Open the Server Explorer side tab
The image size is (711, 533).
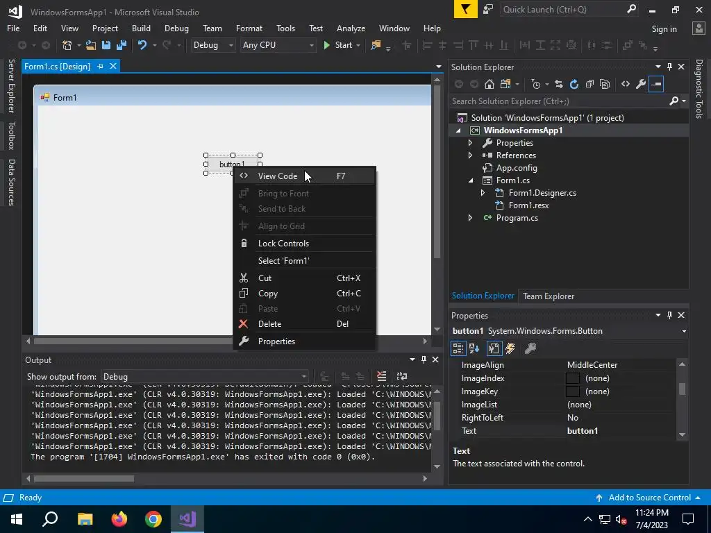(x=11, y=85)
